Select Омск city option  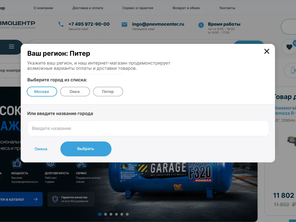point(75,92)
